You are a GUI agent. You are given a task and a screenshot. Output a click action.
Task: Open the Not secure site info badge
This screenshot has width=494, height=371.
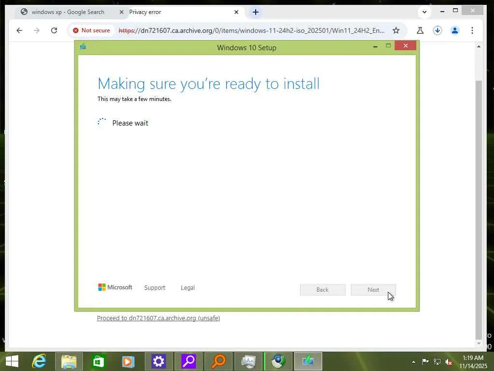click(92, 30)
